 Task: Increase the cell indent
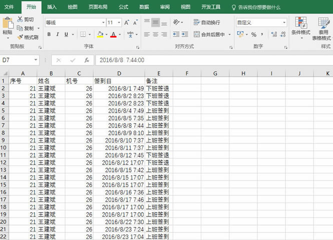tap(185, 34)
